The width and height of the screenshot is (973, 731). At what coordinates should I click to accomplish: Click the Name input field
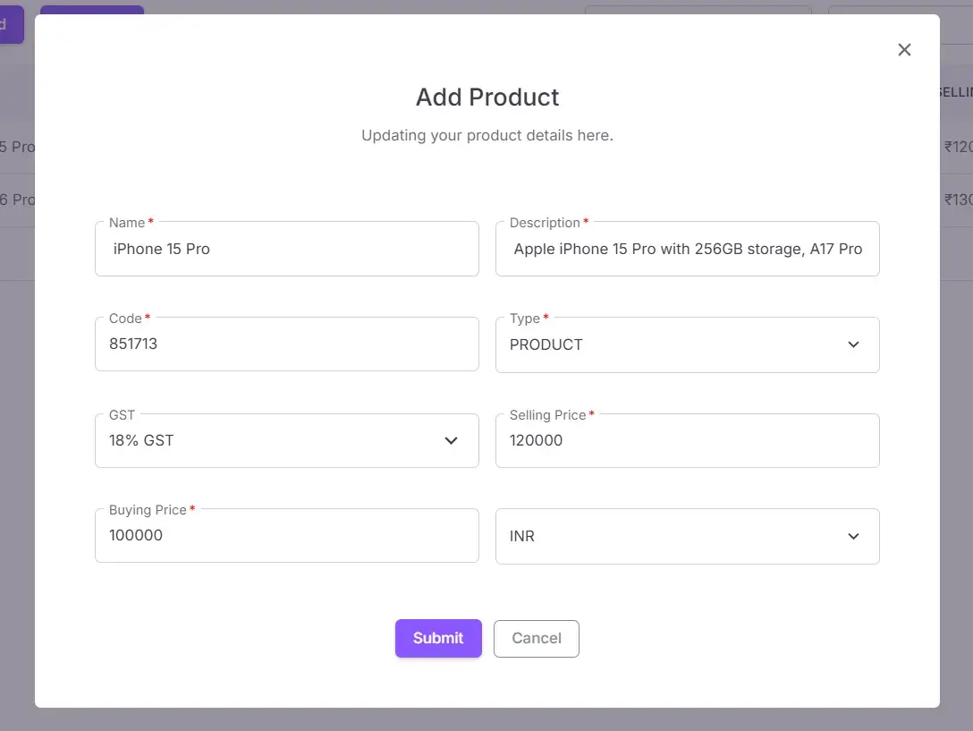pyautogui.click(x=287, y=249)
